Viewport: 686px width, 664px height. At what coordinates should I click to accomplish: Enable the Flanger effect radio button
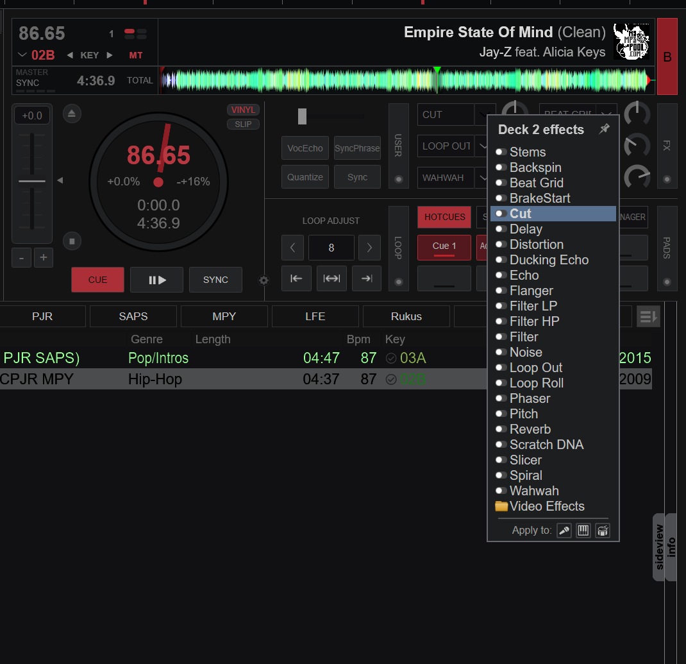click(x=501, y=291)
